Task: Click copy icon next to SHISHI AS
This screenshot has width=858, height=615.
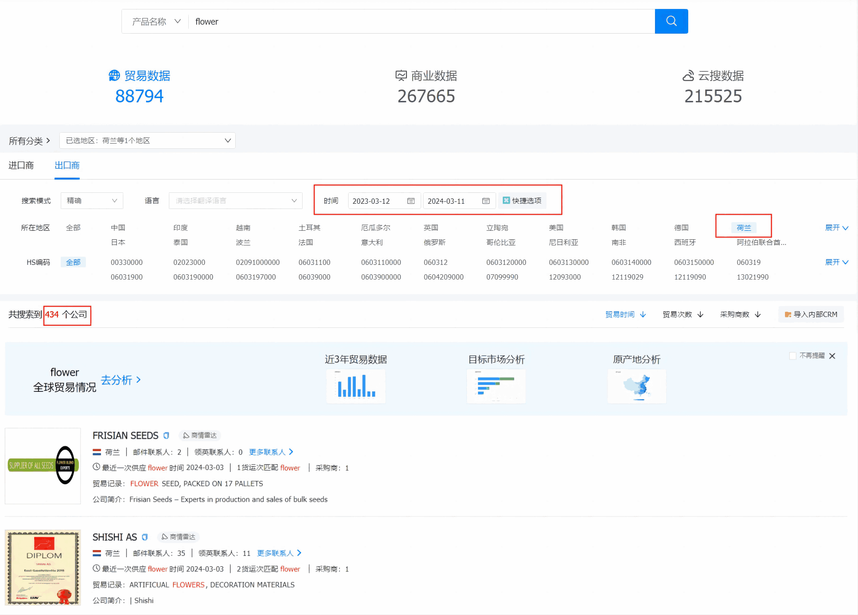Action: [145, 537]
